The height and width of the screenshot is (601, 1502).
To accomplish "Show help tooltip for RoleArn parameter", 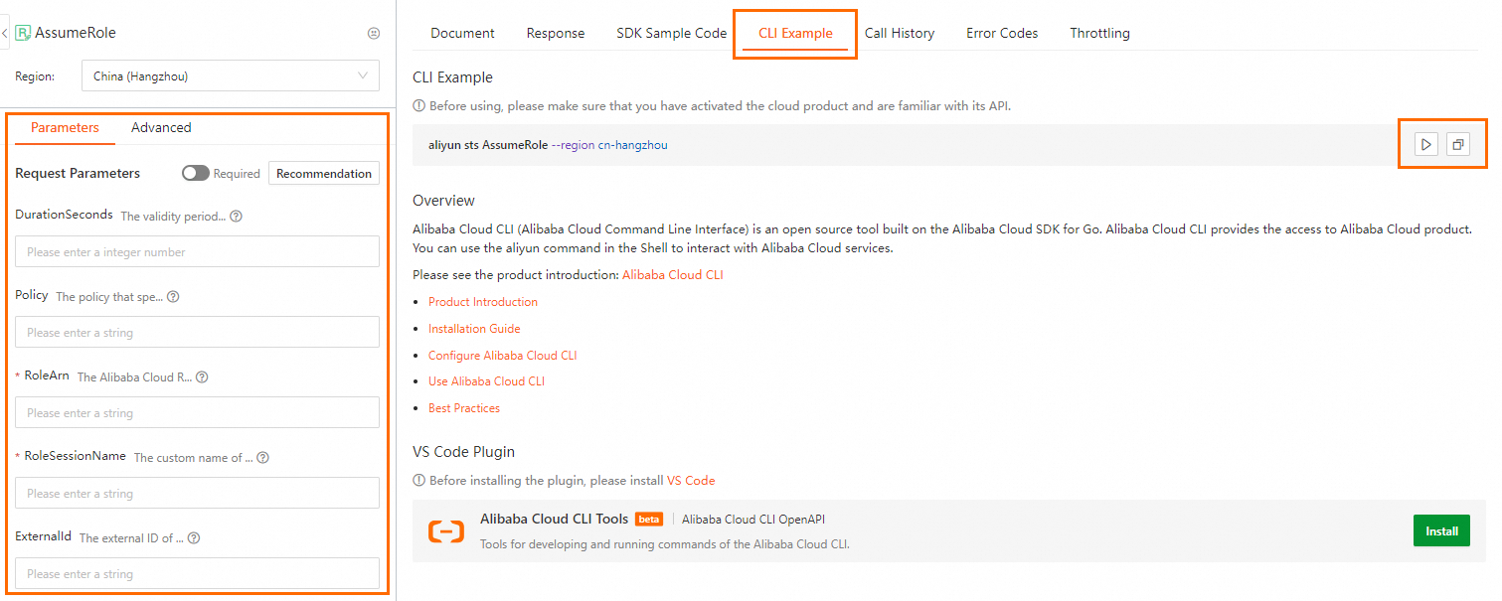I will click(x=202, y=377).
